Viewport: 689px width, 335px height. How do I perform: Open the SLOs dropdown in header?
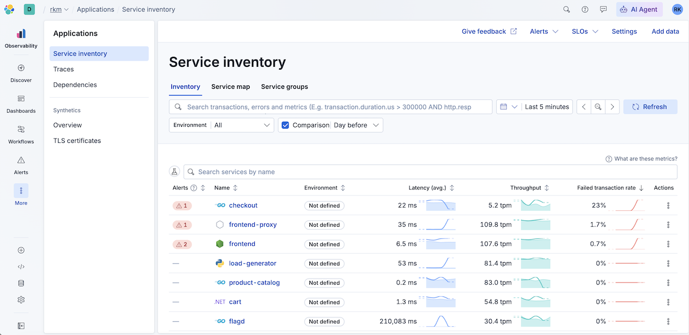coord(585,31)
